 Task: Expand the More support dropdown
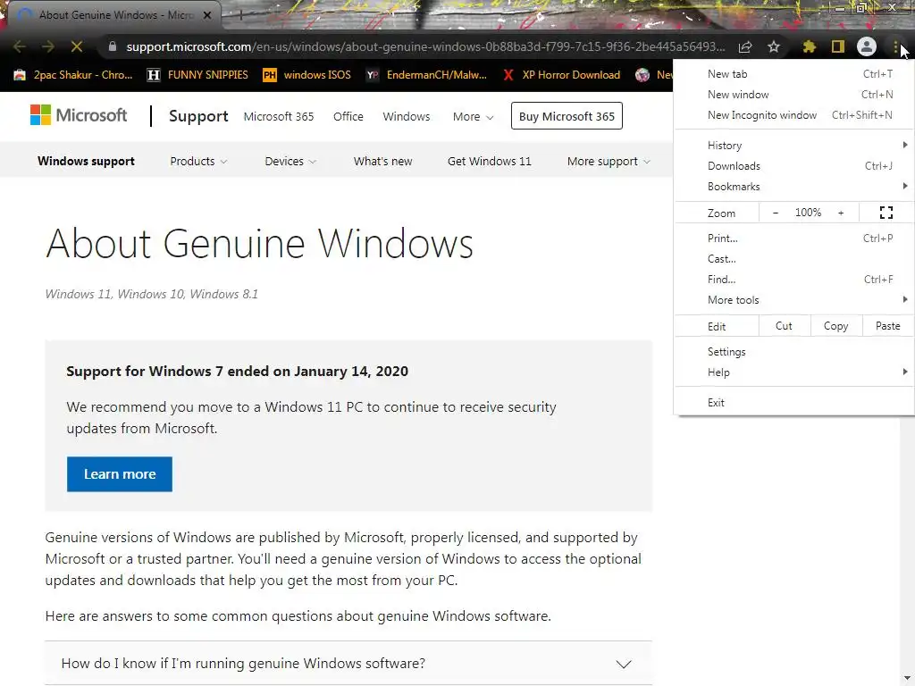click(609, 161)
